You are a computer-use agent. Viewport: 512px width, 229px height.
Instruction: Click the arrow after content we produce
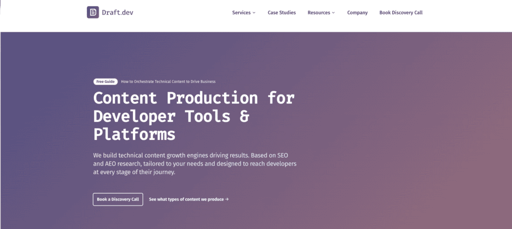[x=227, y=199]
